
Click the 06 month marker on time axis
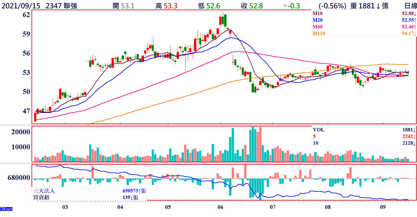pyautogui.click(x=220, y=207)
